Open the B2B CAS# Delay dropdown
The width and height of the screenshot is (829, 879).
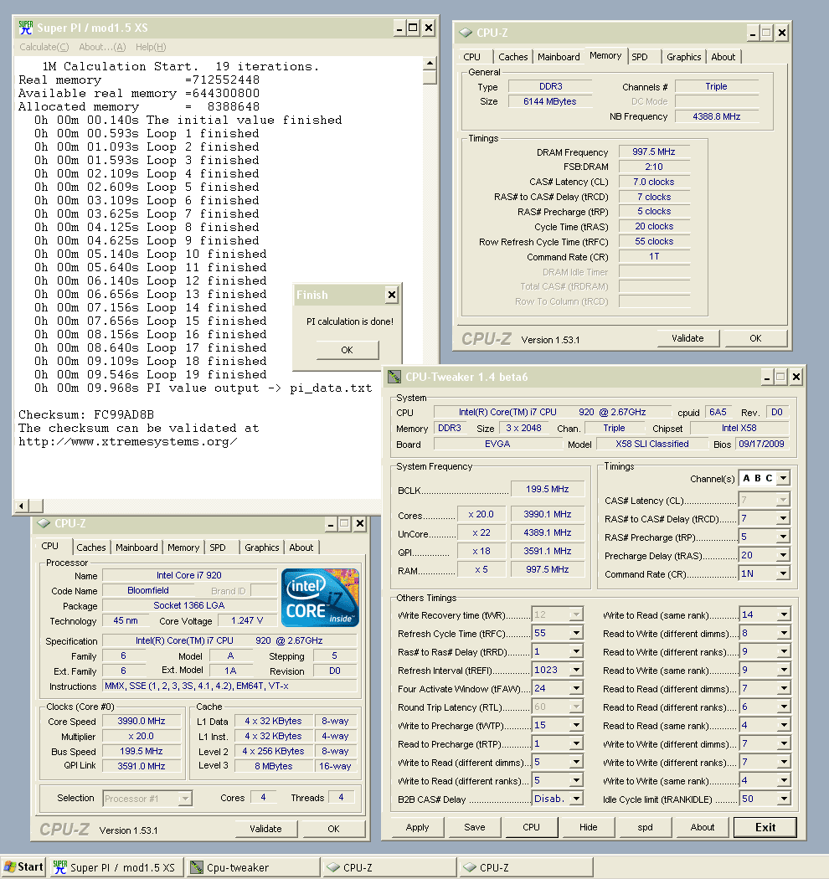pos(576,799)
